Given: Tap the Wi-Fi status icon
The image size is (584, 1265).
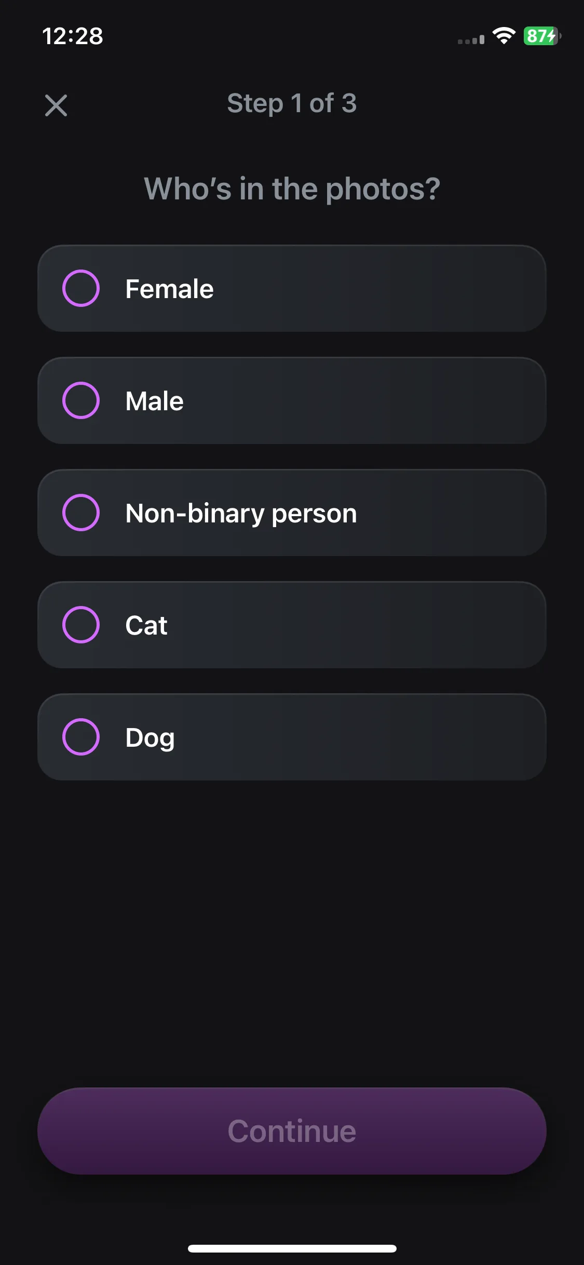Looking at the screenshot, I should coord(504,35).
